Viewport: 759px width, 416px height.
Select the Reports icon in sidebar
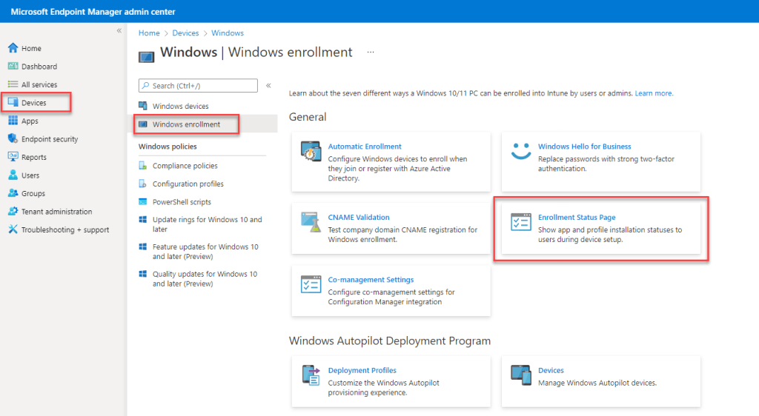(x=13, y=157)
